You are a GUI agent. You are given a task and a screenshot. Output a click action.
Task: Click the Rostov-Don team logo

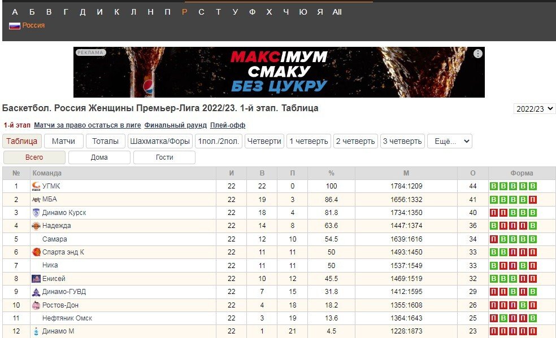click(36, 305)
